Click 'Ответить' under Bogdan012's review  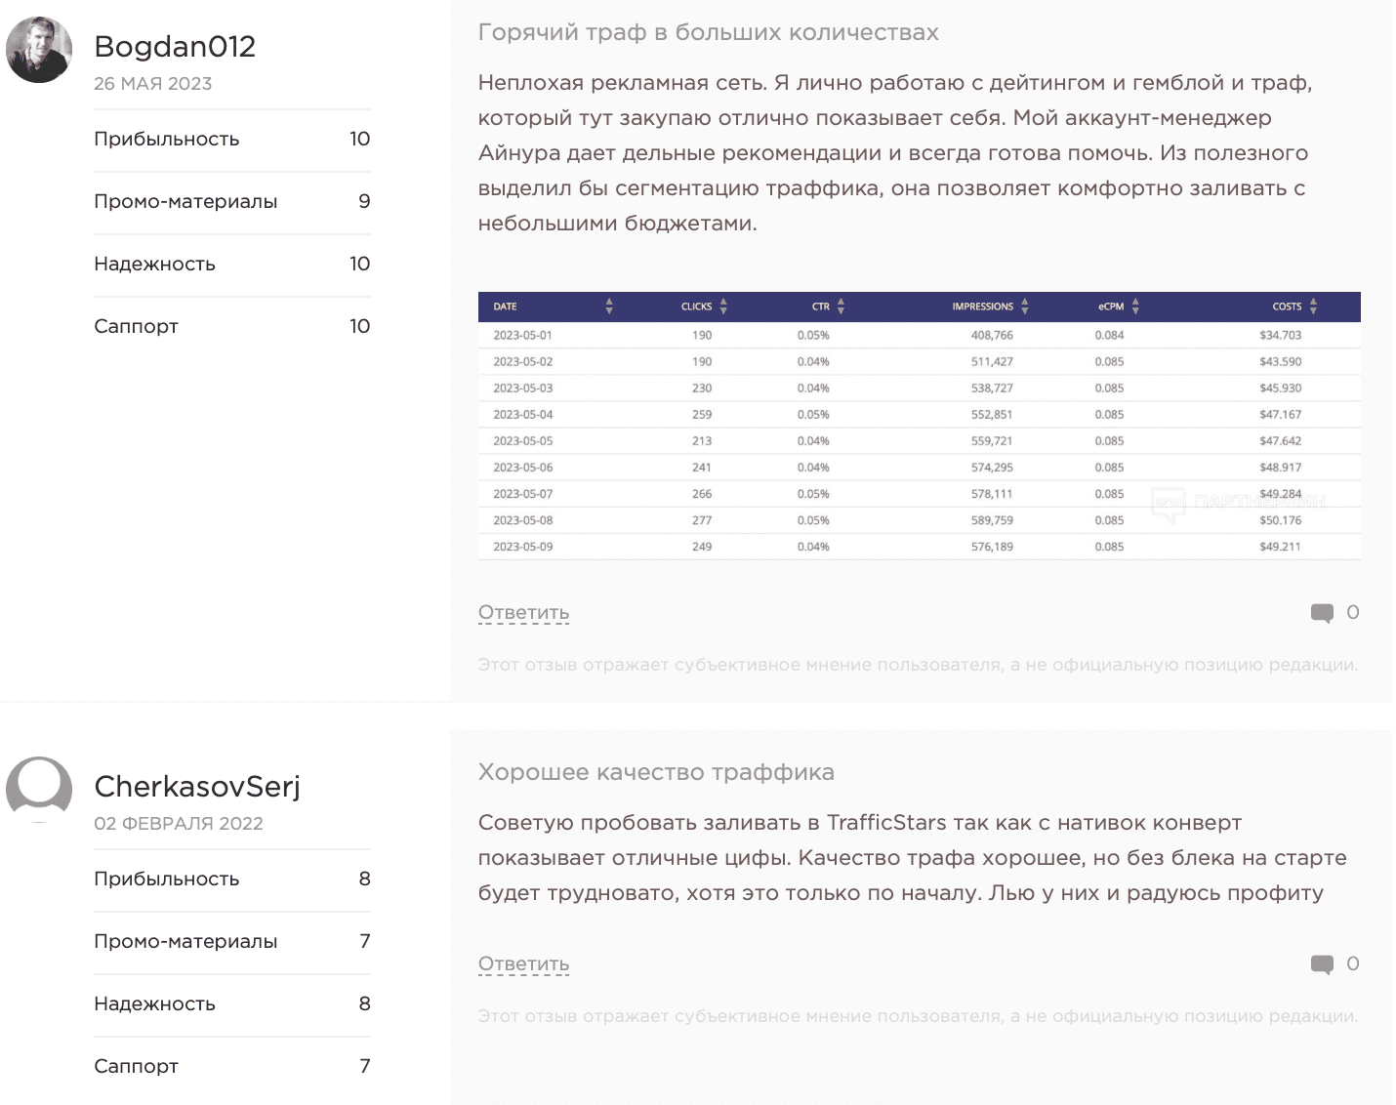coord(523,613)
